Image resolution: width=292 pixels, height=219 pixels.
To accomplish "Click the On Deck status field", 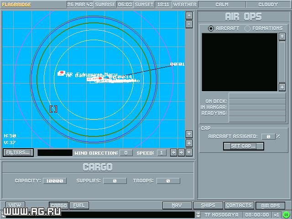I will pos(257,101).
